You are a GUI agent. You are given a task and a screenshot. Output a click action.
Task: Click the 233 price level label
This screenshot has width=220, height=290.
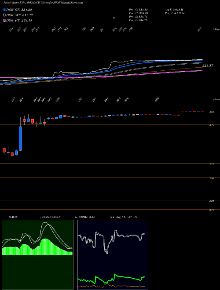(x=212, y=178)
